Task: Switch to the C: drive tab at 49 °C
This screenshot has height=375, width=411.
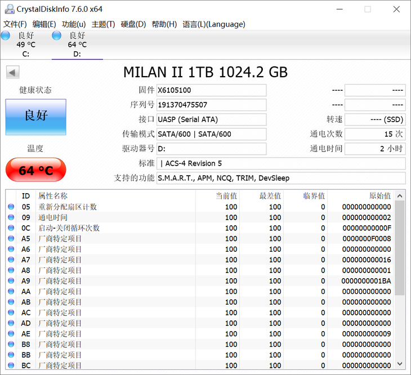Action: click(26, 44)
